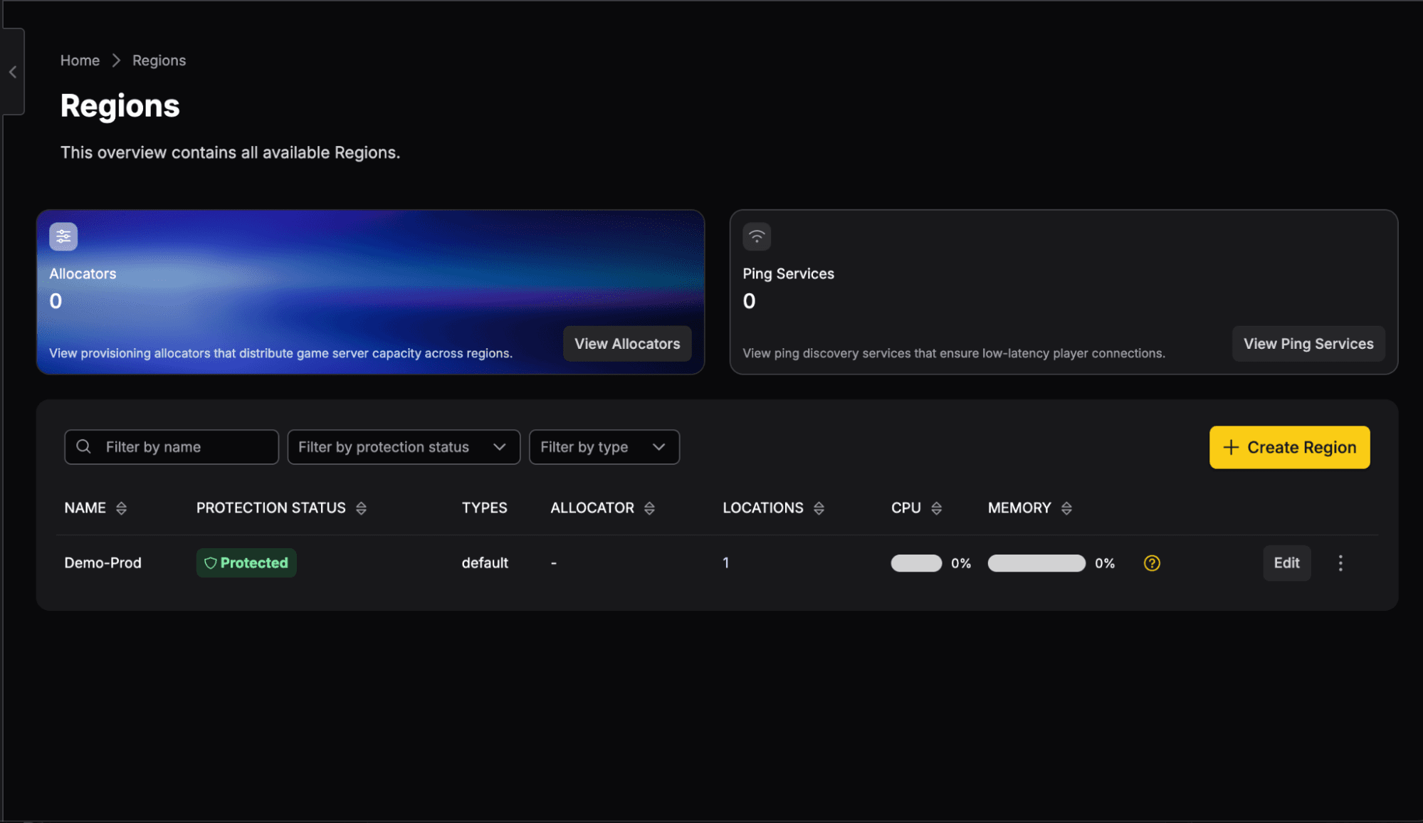
Task: Sort by Allocator column arrows
Action: (649, 508)
